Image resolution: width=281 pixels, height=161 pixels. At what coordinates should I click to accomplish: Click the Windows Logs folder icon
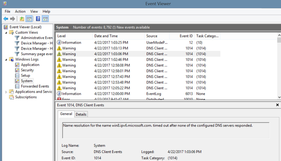pyautogui.click(x=11, y=59)
